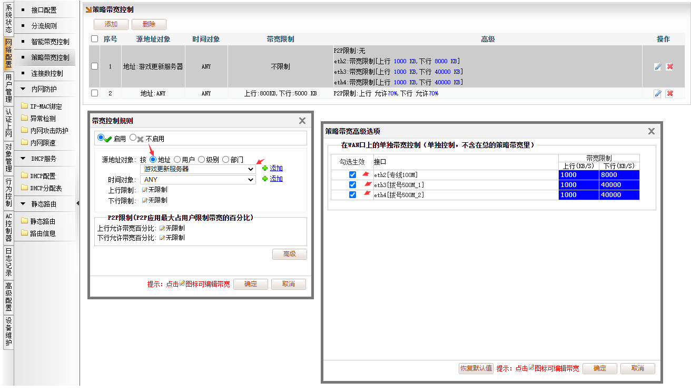This screenshot has width=691, height=391.
Task: Click green plus icon beside source address dropdown
Action: click(265, 169)
